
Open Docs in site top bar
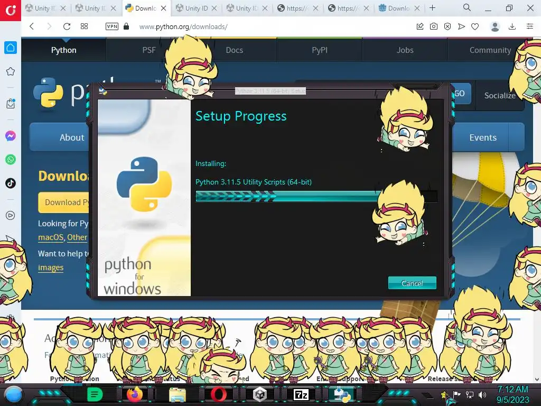click(234, 50)
